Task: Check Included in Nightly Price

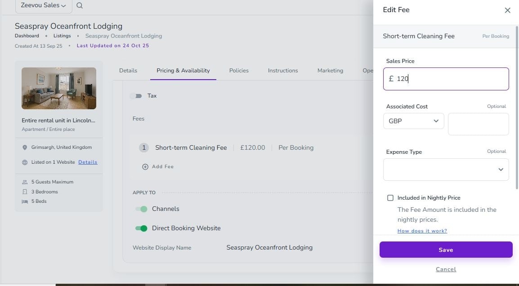Action: (390, 198)
